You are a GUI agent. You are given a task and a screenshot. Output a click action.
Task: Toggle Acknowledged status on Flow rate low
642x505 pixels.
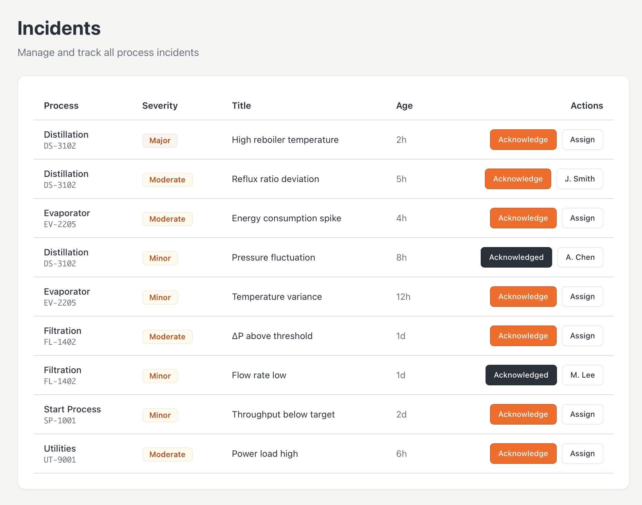tap(521, 375)
